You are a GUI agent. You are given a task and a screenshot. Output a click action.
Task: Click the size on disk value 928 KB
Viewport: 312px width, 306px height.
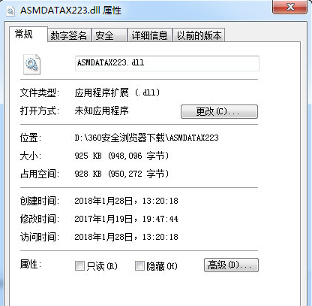tap(121, 174)
